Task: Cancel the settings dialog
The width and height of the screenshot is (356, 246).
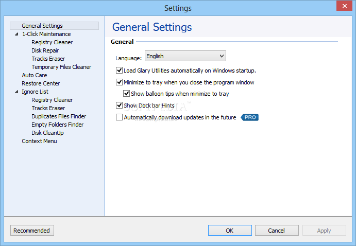Action: (x=277, y=231)
